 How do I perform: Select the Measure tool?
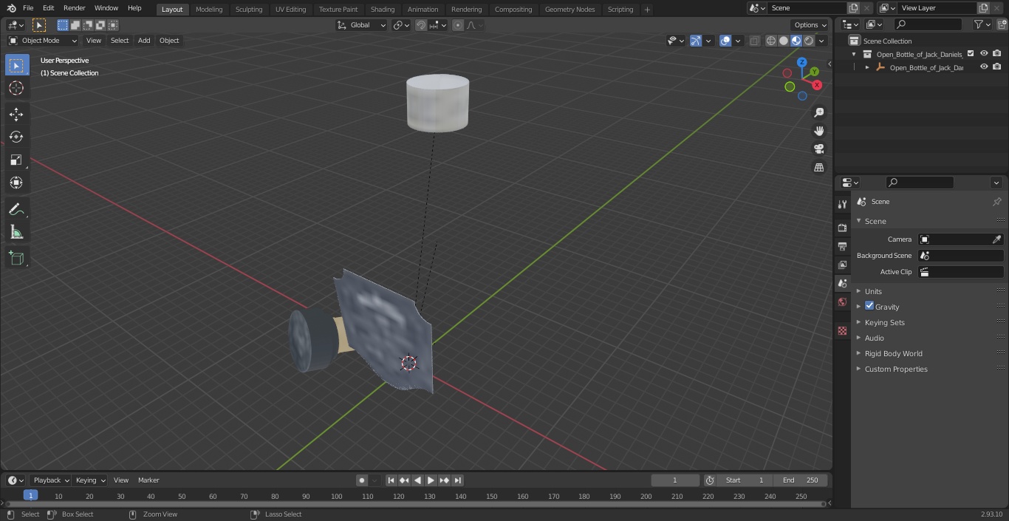click(16, 233)
